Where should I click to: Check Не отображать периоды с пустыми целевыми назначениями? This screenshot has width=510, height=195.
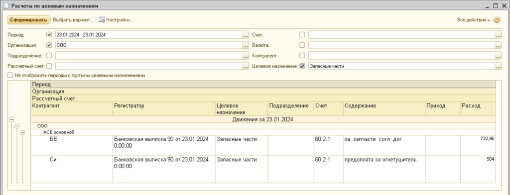10,76
